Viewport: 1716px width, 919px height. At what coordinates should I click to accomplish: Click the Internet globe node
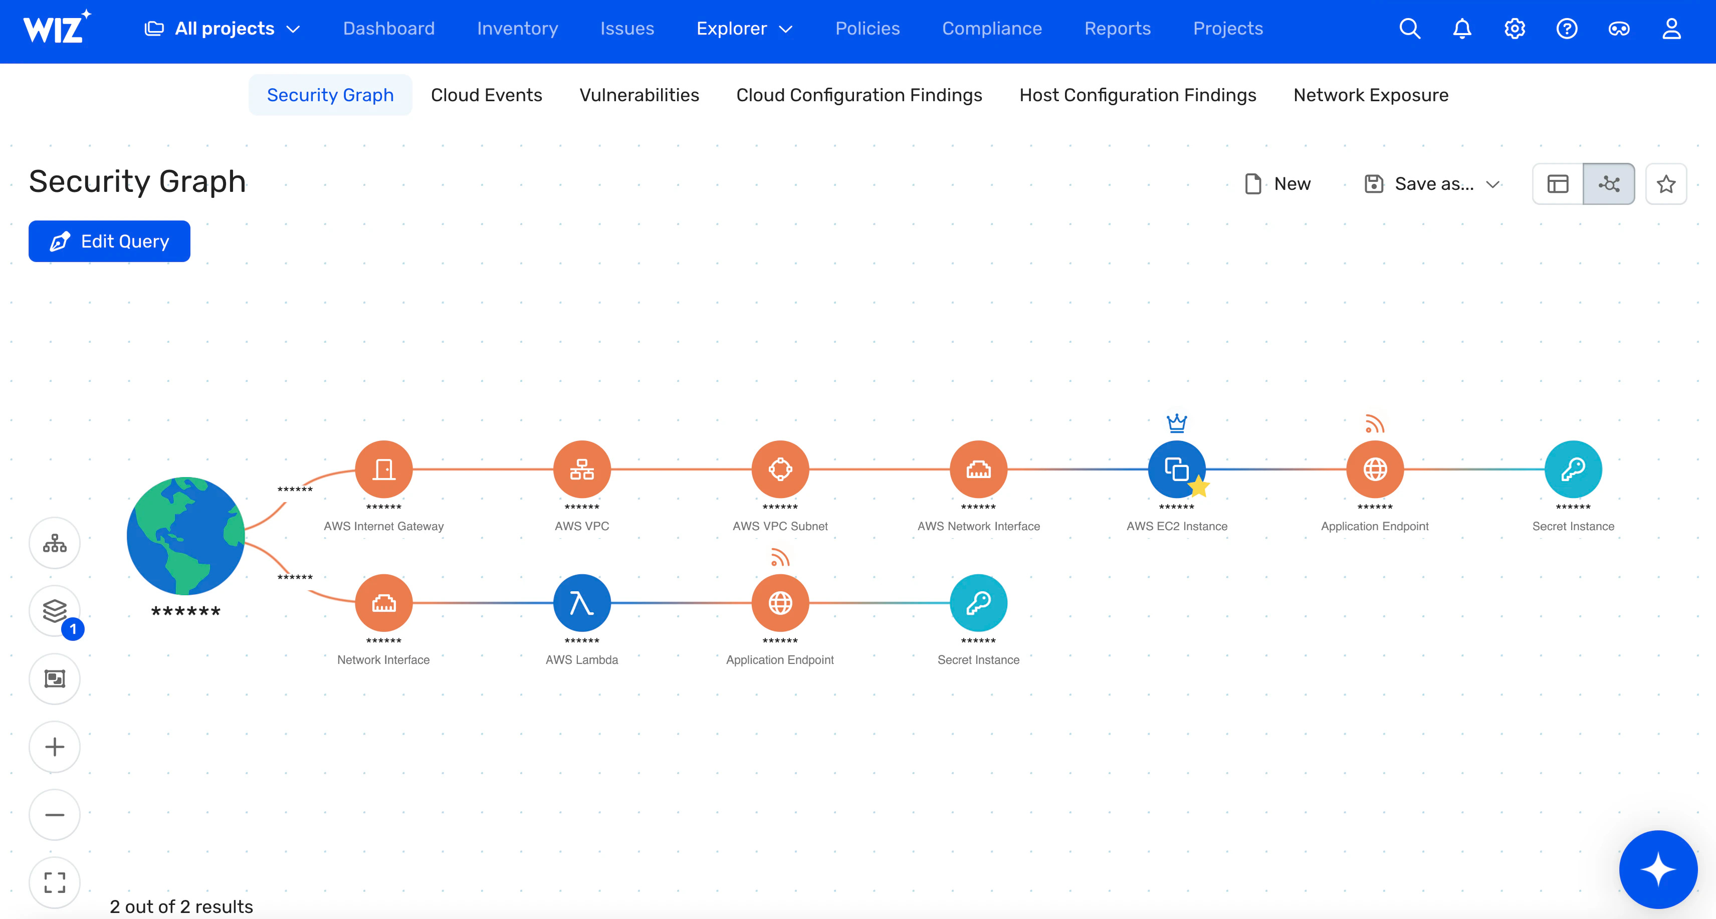click(x=185, y=536)
